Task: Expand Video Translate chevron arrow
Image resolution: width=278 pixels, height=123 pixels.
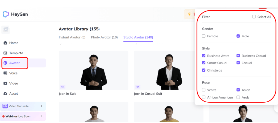Action: tap(42, 106)
